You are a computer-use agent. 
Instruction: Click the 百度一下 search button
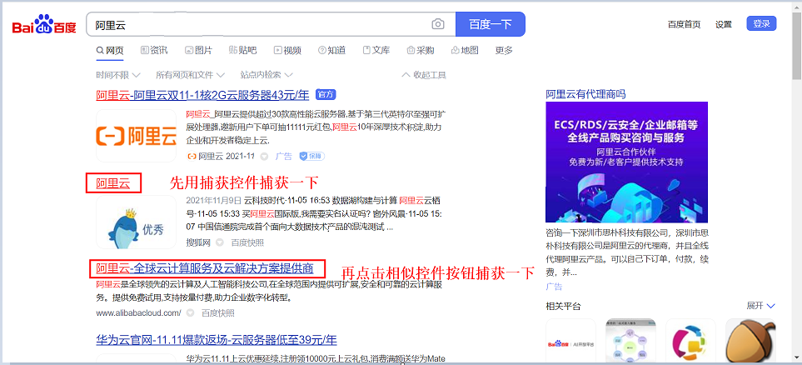click(x=490, y=24)
